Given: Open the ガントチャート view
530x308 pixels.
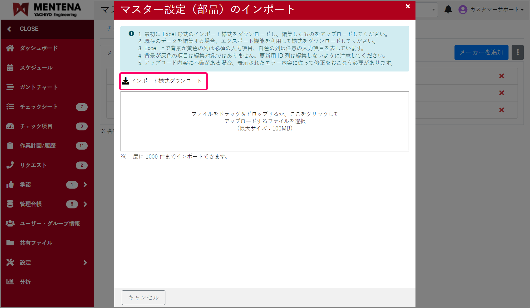Looking at the screenshot, I should point(38,87).
